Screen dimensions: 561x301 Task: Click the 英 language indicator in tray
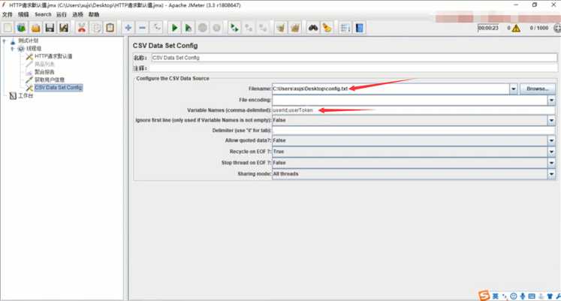point(495,296)
